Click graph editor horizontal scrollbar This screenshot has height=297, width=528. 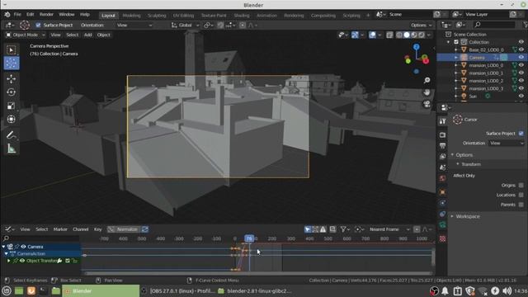(x=257, y=273)
